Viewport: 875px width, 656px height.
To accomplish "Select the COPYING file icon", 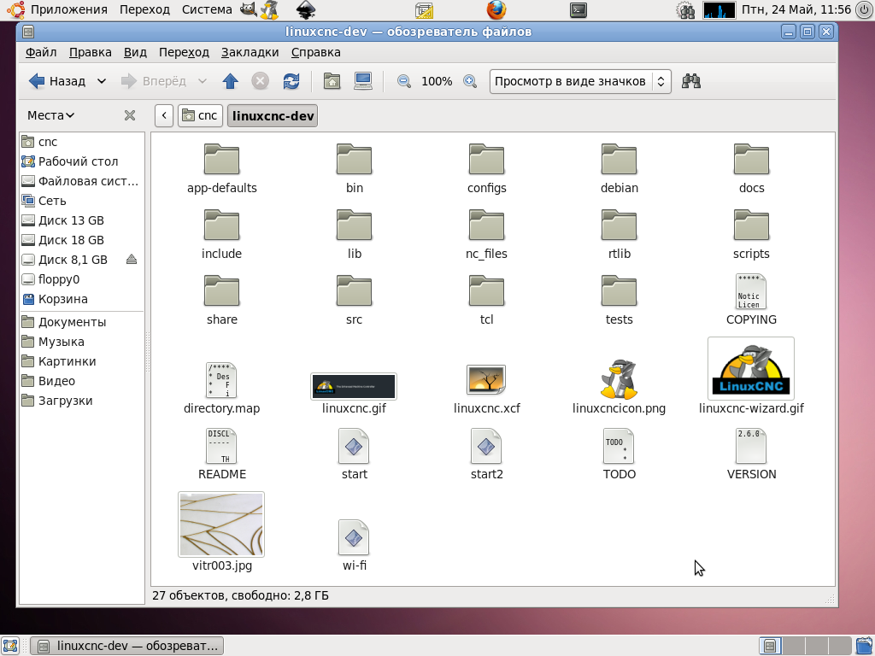I will (x=751, y=291).
